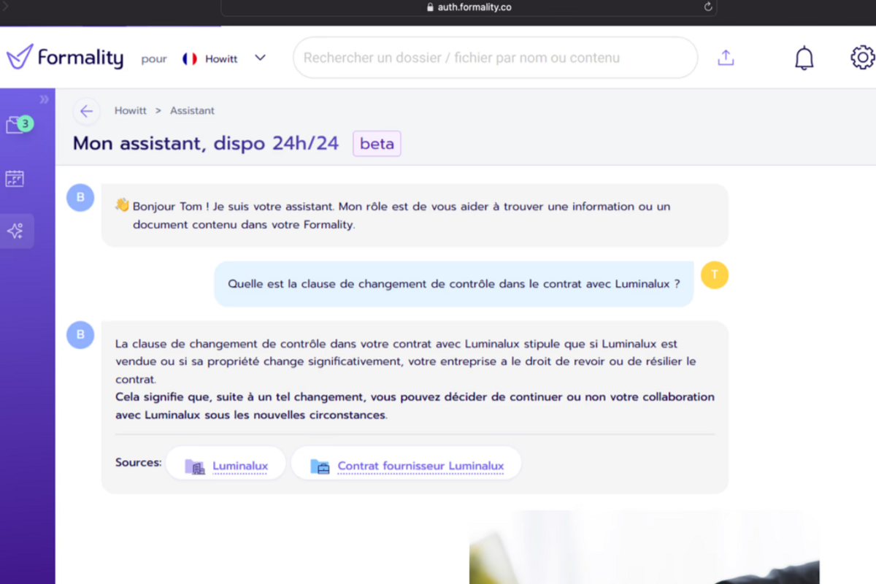Screen dimensions: 876x584
Task: Open the Howitt workspace dropdown chevron
Action: 260,58
